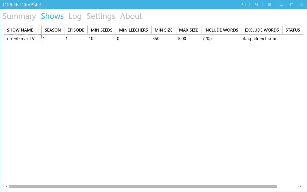Image resolution: width=307 pixels, height=192 pixels.
Task: Maximize the TorrentGrabber window
Action: [292, 5]
